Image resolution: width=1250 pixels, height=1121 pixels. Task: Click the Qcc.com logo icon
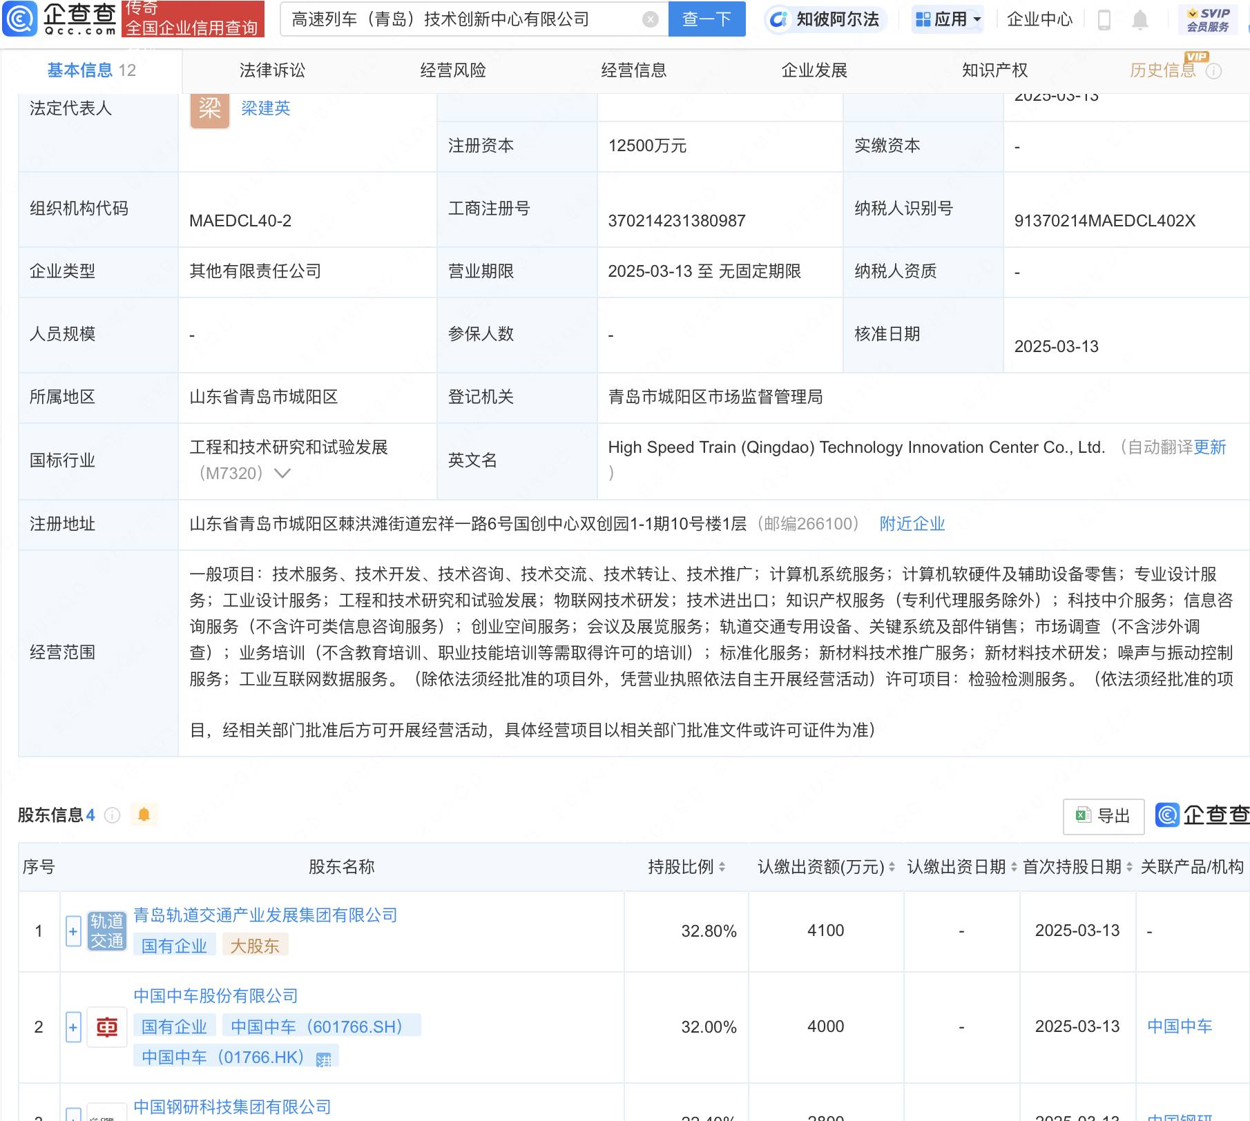coord(20,19)
